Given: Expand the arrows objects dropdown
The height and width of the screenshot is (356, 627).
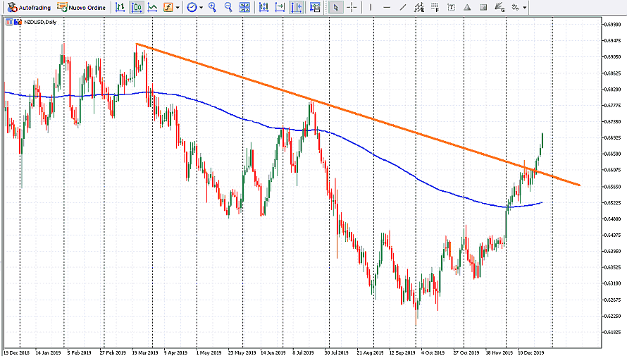Looking at the screenshot, I should click(525, 8).
